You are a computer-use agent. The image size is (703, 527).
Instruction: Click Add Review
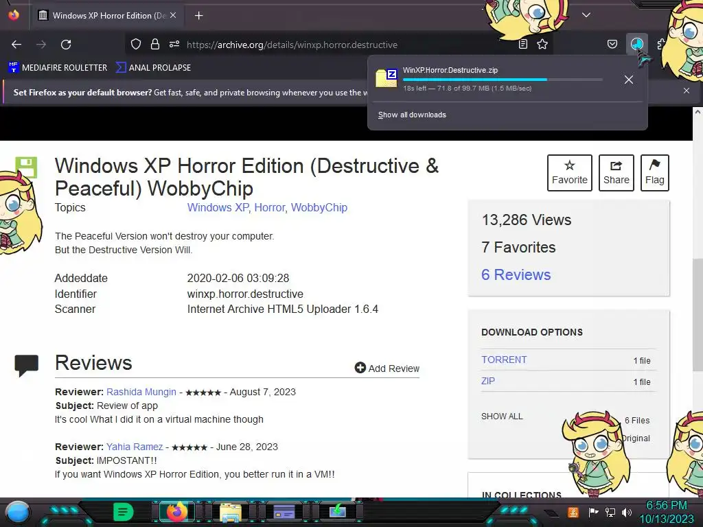387,368
